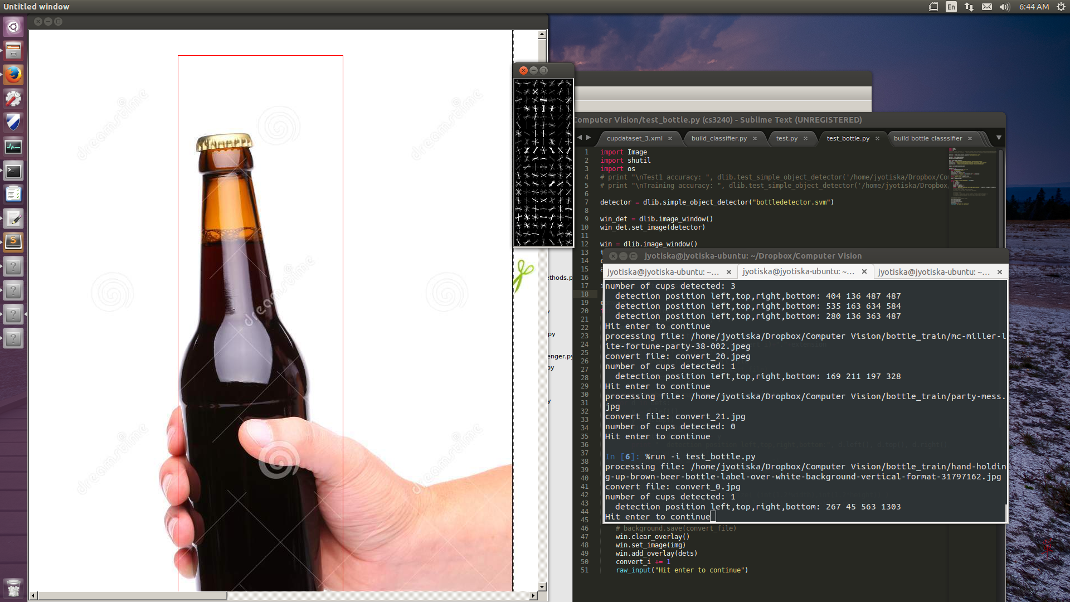Viewport: 1070px width, 602px height.
Task: Switch to the test.py tab
Action: [787, 138]
